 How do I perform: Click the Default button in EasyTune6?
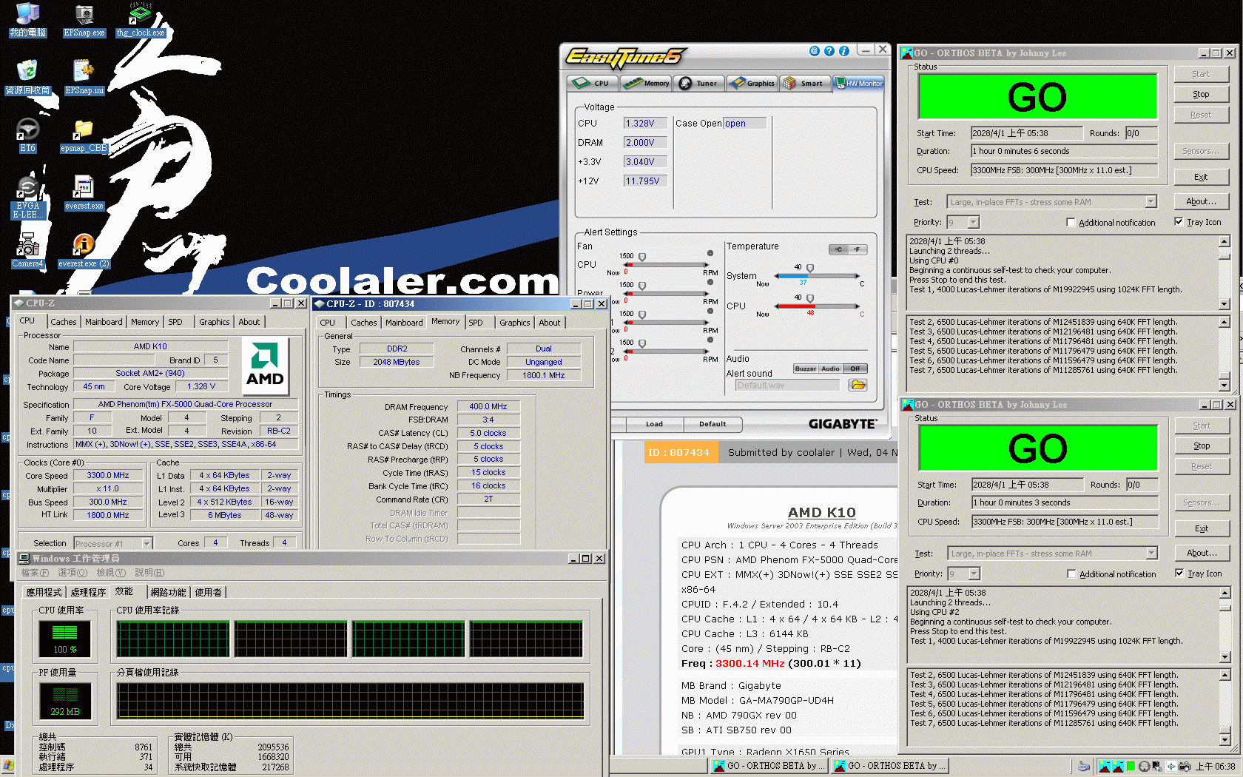pos(712,424)
